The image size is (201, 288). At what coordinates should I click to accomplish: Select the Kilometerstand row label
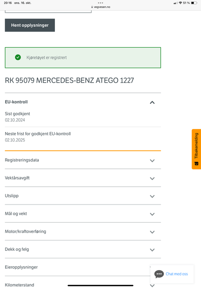click(19, 285)
